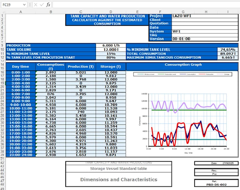
Task: Click production '5.021' in 0:00-1:00 row
Action: pos(81,72)
